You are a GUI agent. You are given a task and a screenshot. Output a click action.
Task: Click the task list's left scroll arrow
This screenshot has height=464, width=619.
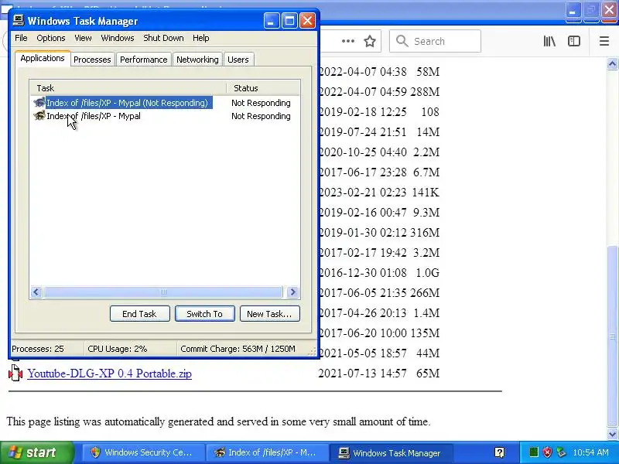[x=36, y=292]
